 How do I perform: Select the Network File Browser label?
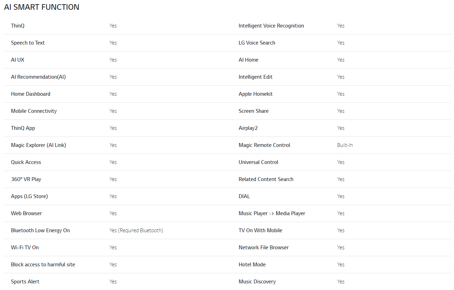264,248
